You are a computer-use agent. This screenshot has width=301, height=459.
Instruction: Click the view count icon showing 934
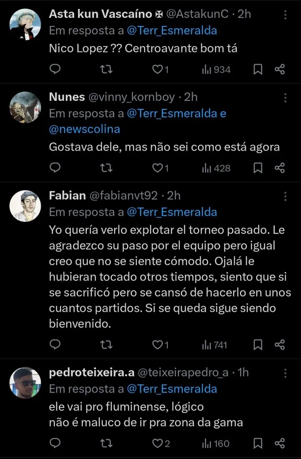tap(206, 69)
